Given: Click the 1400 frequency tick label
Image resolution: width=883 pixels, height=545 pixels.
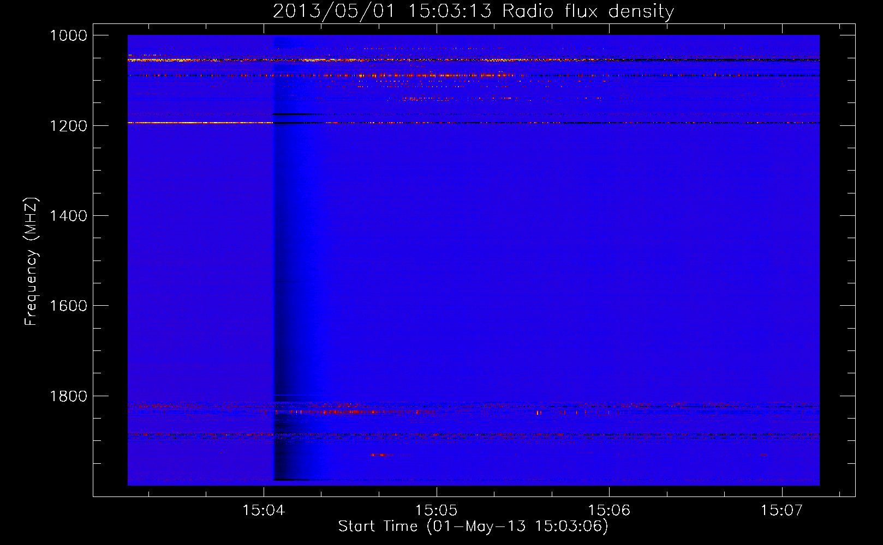Looking at the screenshot, I should coord(68,216).
